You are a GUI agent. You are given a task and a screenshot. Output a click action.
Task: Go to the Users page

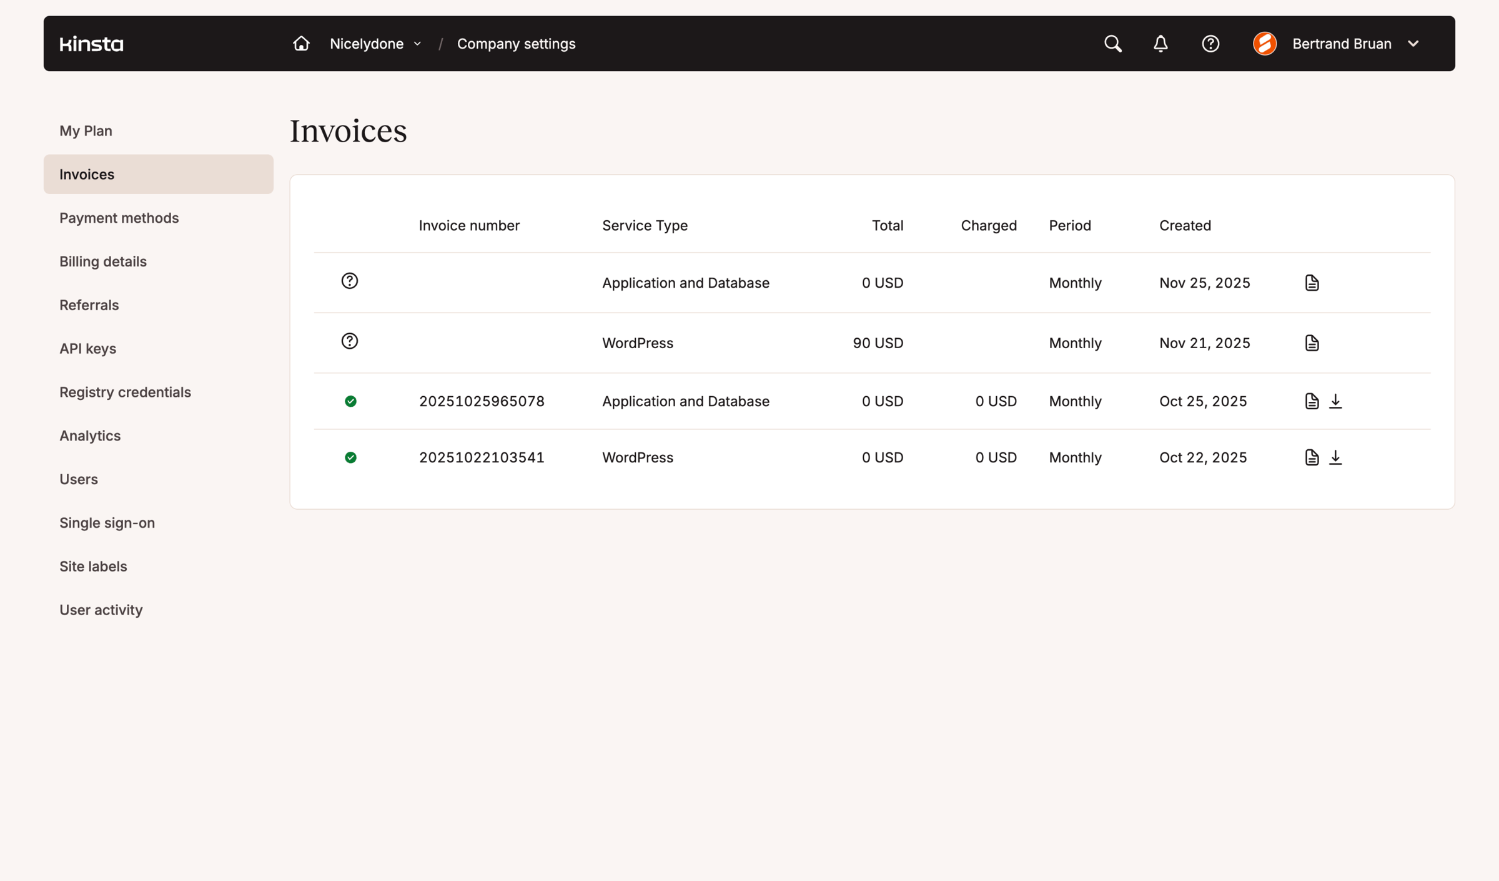click(78, 479)
